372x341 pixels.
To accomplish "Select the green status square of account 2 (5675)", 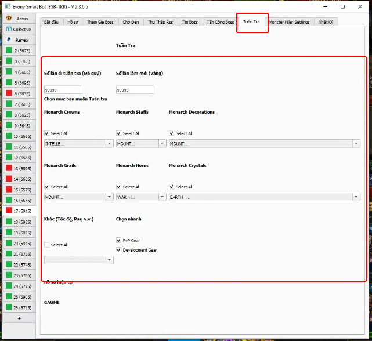I will (9, 51).
